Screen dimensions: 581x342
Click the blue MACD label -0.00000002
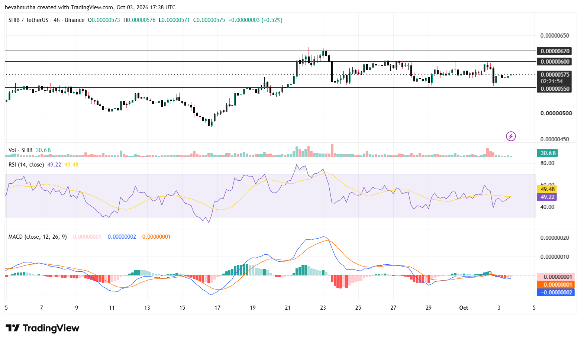coord(556,292)
